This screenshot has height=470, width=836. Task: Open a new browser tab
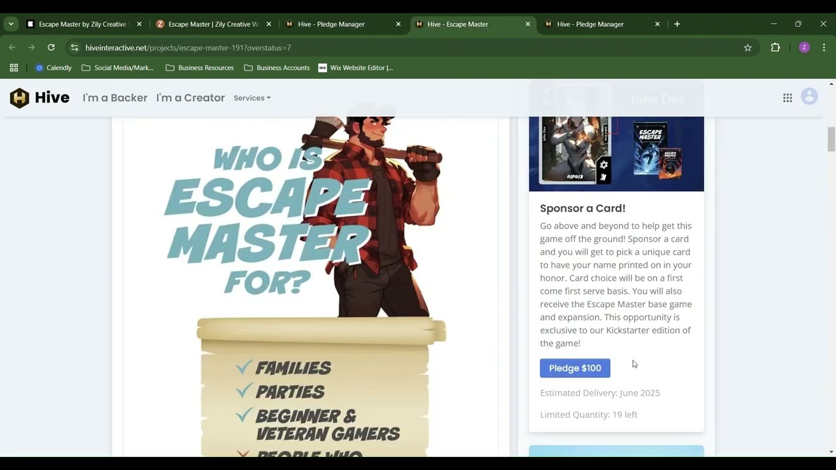point(677,24)
